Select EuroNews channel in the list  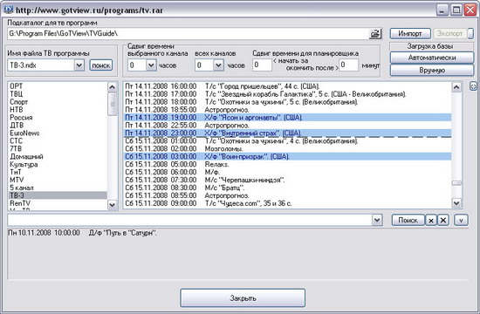(x=58, y=133)
